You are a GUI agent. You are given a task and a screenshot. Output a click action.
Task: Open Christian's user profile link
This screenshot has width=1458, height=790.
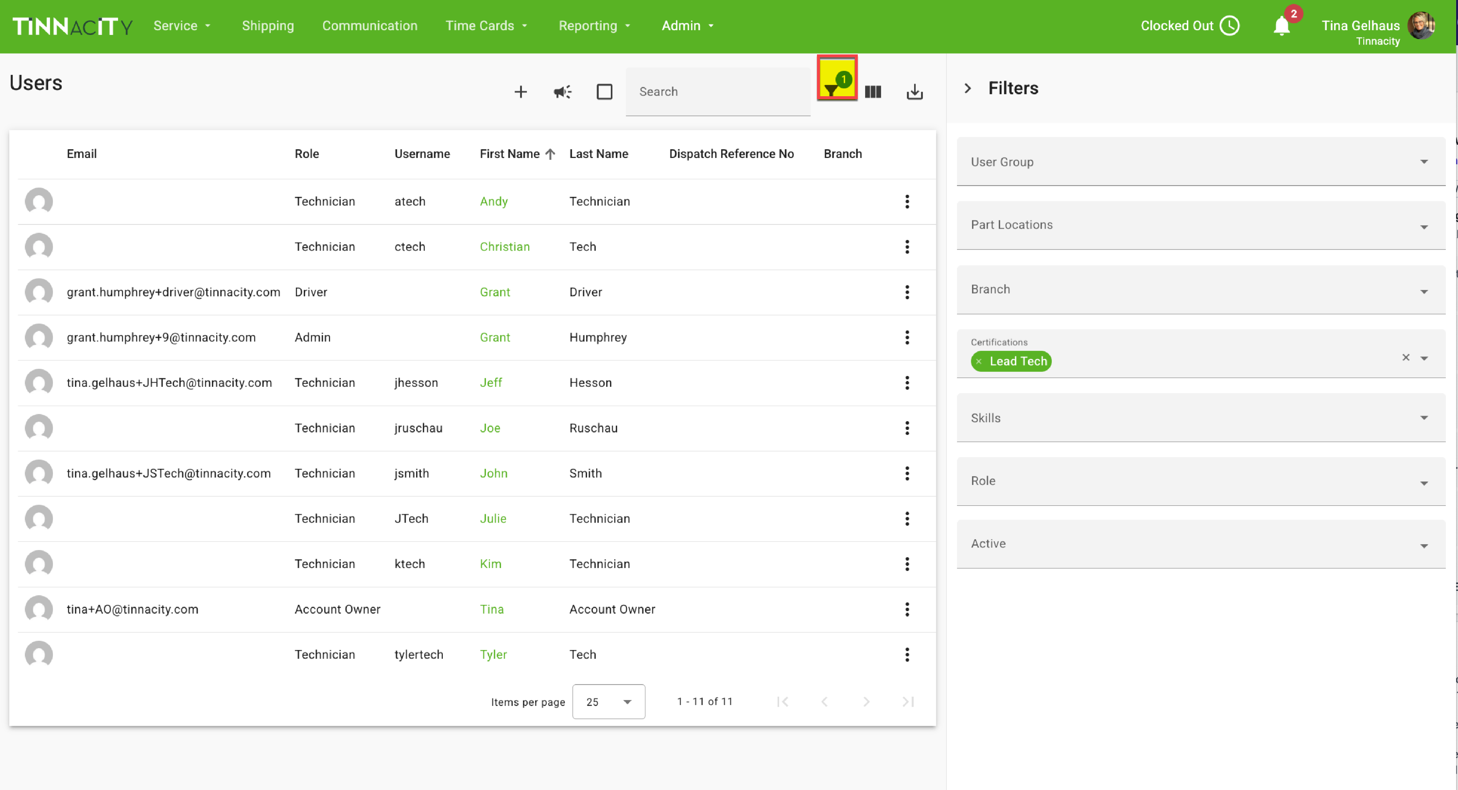point(504,247)
